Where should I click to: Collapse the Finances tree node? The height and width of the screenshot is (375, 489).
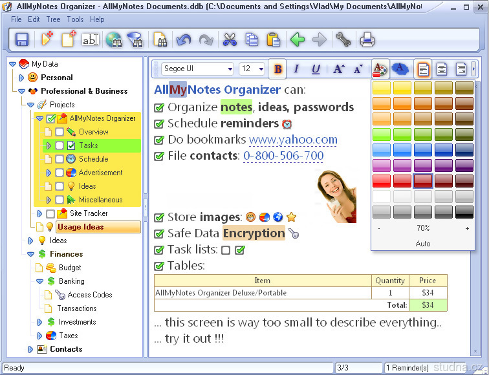(x=30, y=254)
